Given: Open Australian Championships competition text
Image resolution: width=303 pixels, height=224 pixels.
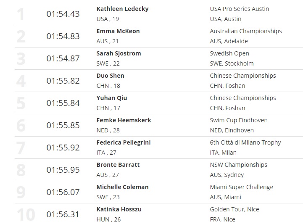Looking at the screenshot, I should (x=246, y=31).
